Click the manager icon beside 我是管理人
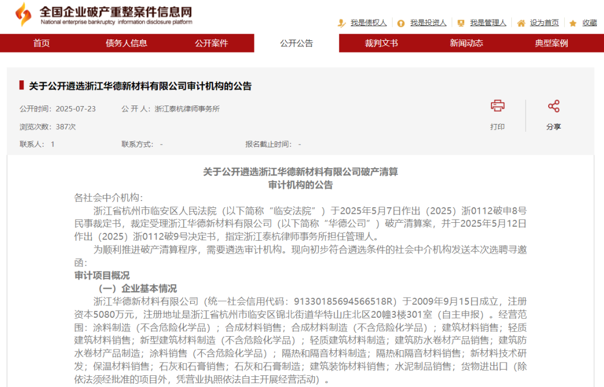Image resolution: width=604 pixels, height=387 pixels. pos(461,23)
